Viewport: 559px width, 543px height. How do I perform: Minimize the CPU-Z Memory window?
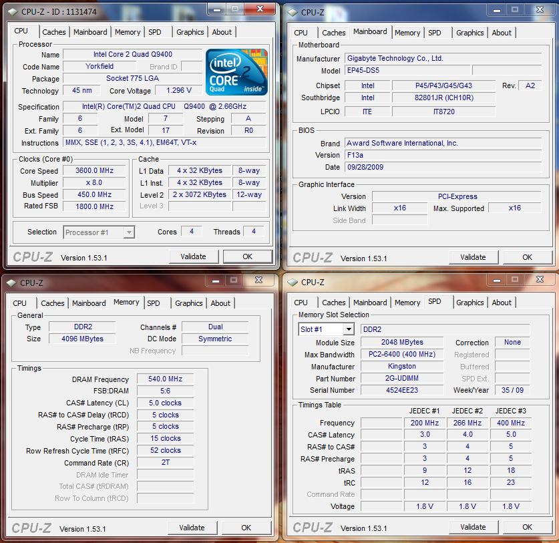[x=215, y=281]
